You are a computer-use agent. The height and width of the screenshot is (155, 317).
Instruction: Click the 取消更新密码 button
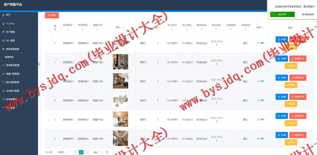coord(307,14)
